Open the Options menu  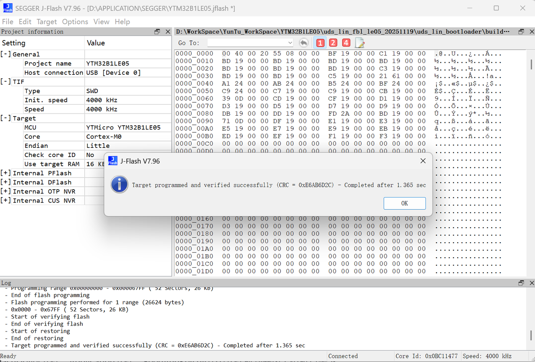pos(75,22)
